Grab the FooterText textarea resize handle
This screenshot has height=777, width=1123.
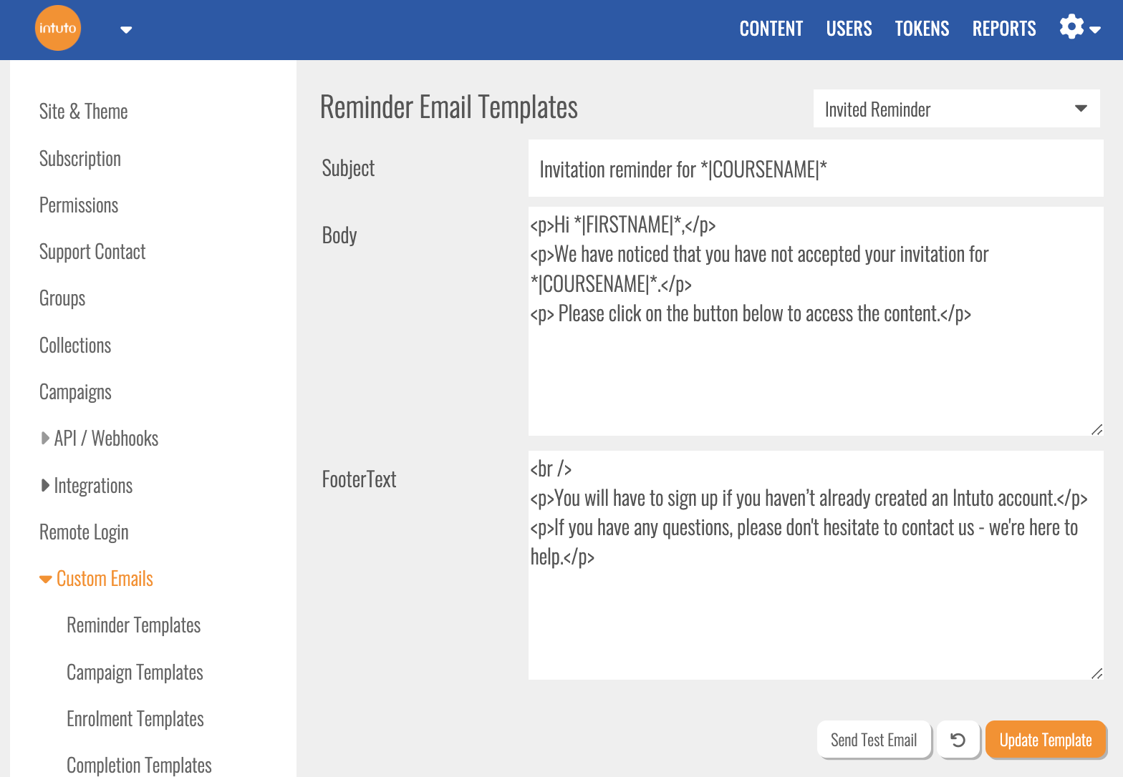pyautogui.click(x=1097, y=673)
